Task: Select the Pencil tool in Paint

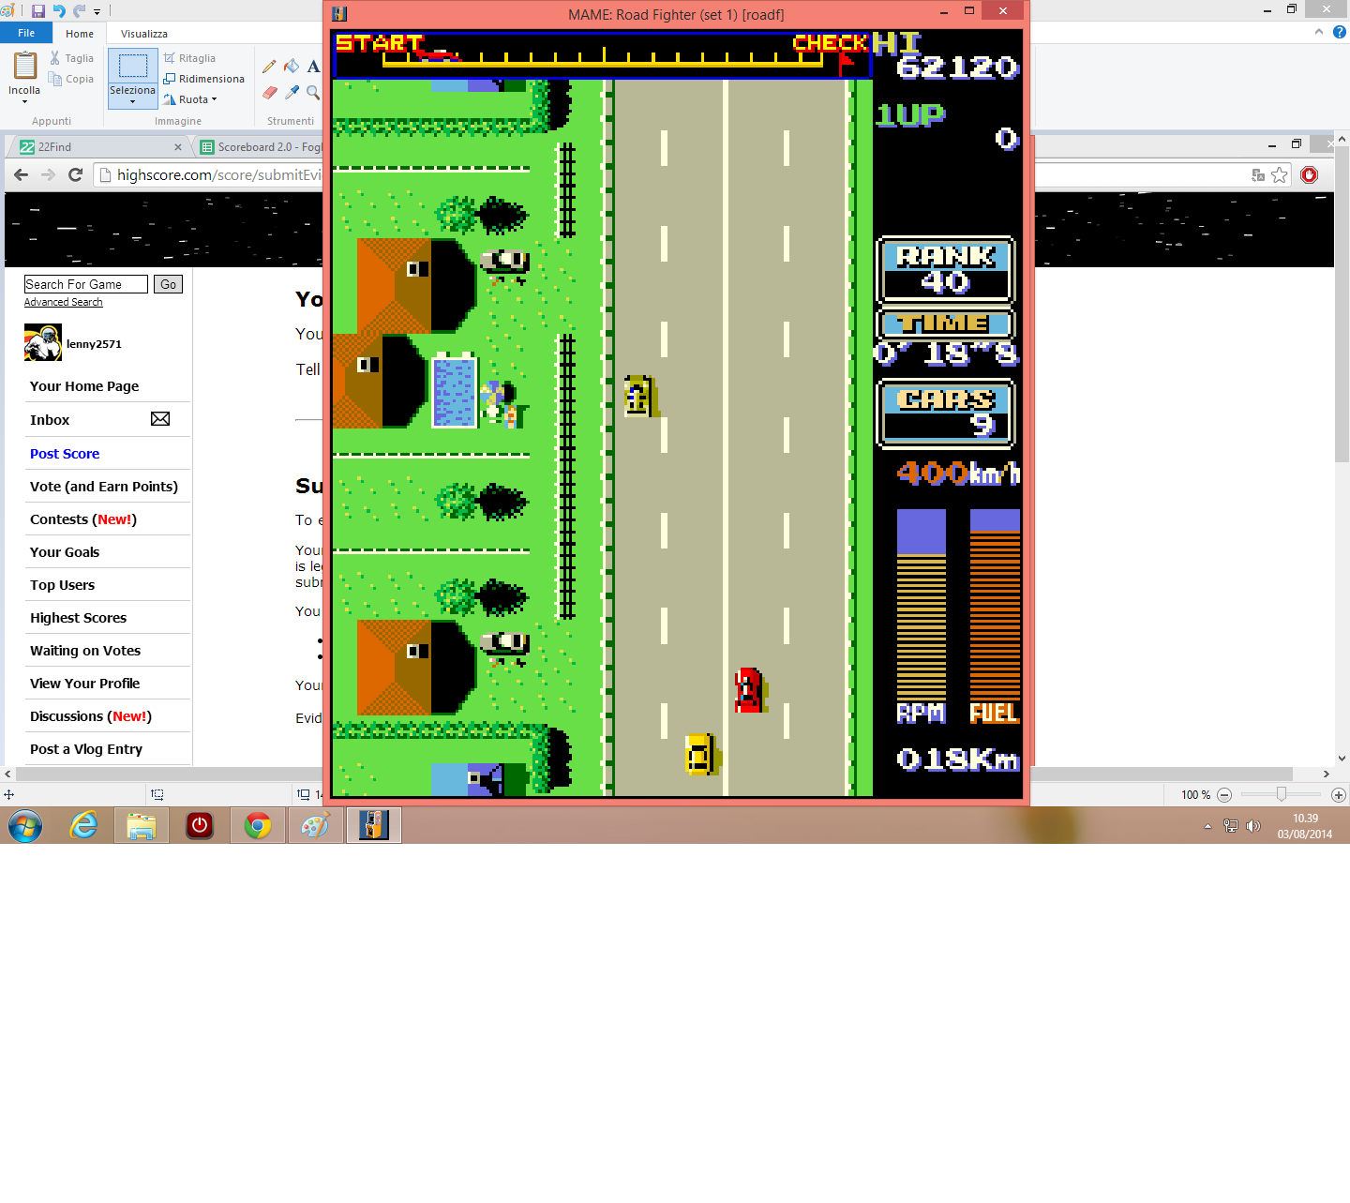Action: (x=269, y=67)
